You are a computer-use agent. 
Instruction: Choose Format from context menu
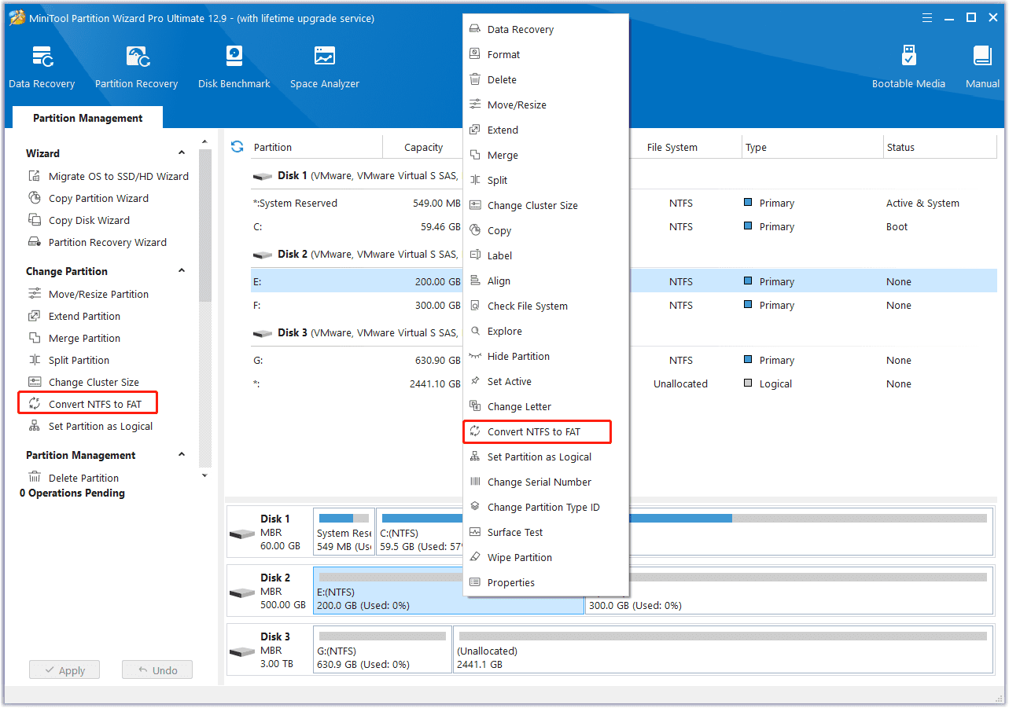(545, 54)
